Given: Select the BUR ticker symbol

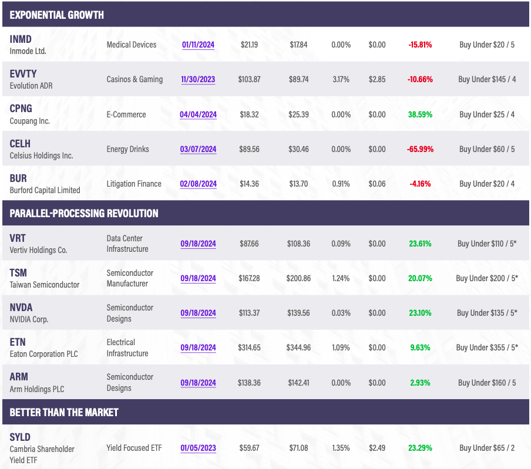Looking at the screenshot, I should point(18,178).
